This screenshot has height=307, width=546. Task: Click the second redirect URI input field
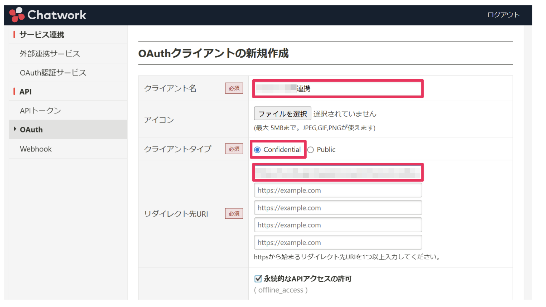338,190
